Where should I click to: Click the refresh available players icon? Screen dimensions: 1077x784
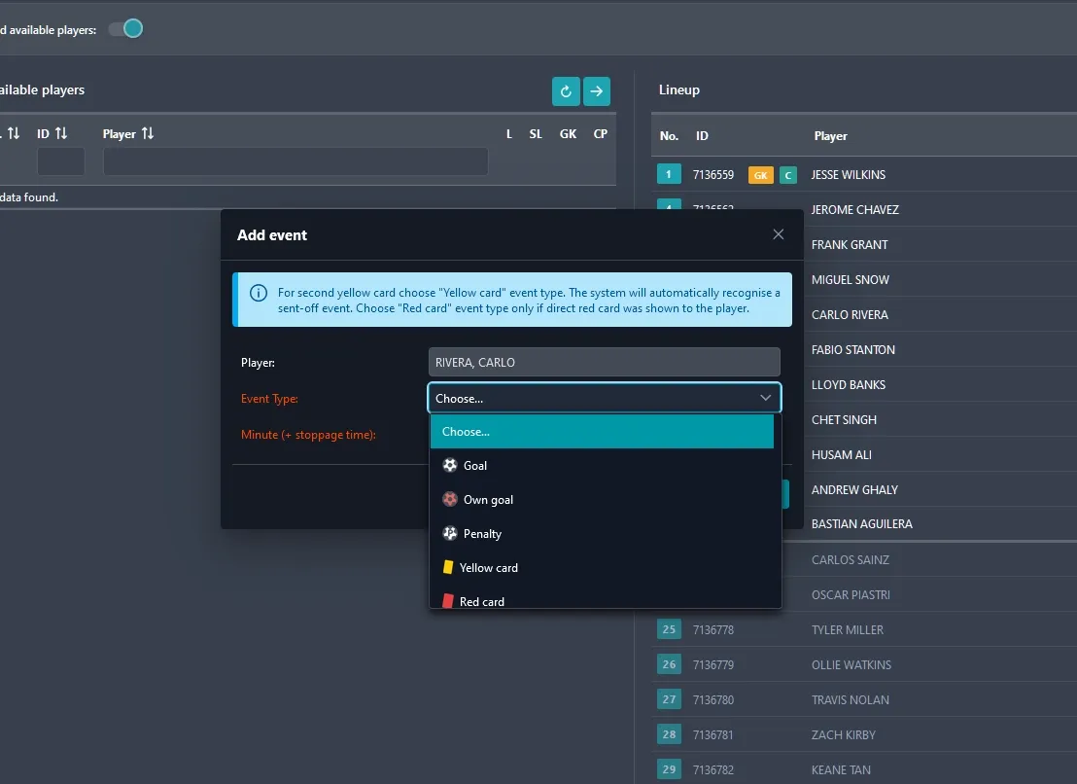[566, 91]
